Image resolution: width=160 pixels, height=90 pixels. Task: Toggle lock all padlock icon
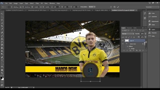click(x=134, y=37)
